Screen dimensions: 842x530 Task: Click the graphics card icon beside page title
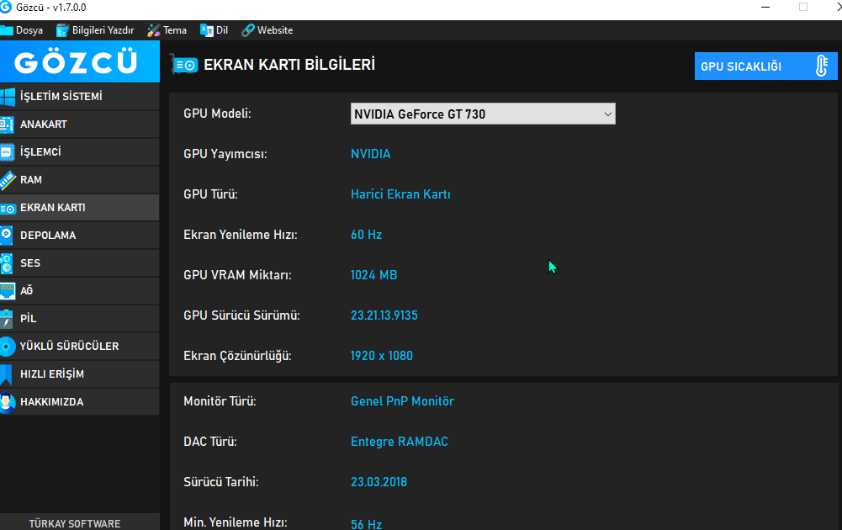coord(184,65)
